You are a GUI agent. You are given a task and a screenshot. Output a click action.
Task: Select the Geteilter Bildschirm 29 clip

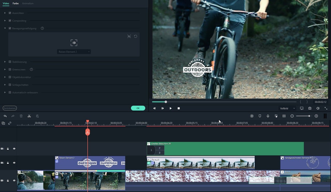(225, 149)
